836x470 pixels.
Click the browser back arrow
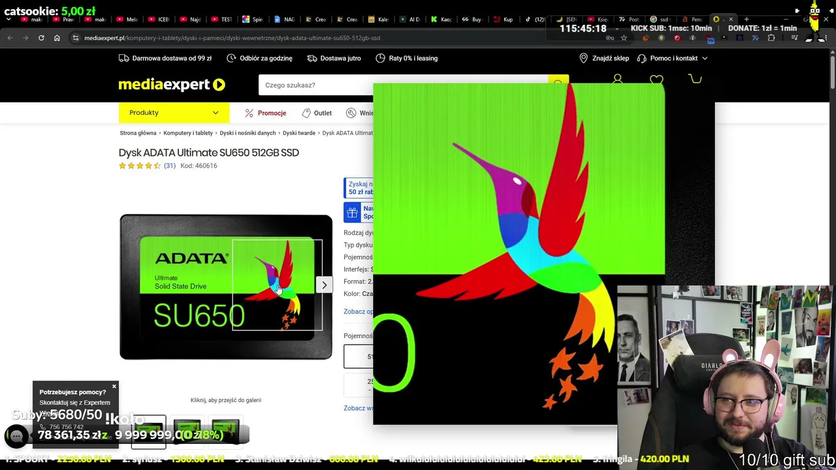coord(10,38)
